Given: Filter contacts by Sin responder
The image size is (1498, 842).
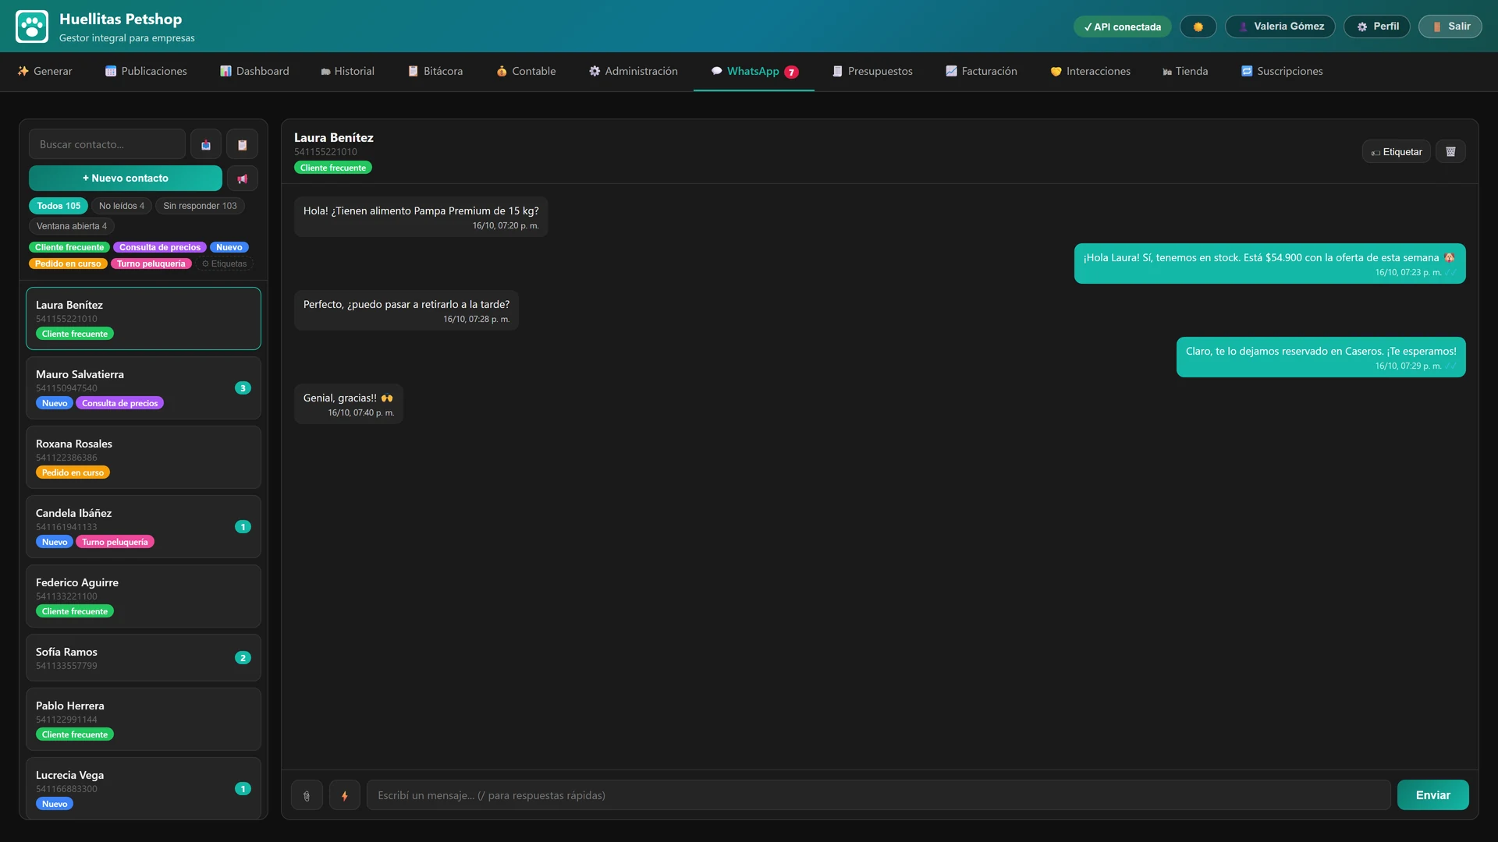Looking at the screenshot, I should (200, 206).
